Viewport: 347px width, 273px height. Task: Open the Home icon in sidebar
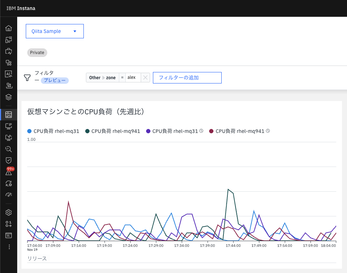click(8, 28)
